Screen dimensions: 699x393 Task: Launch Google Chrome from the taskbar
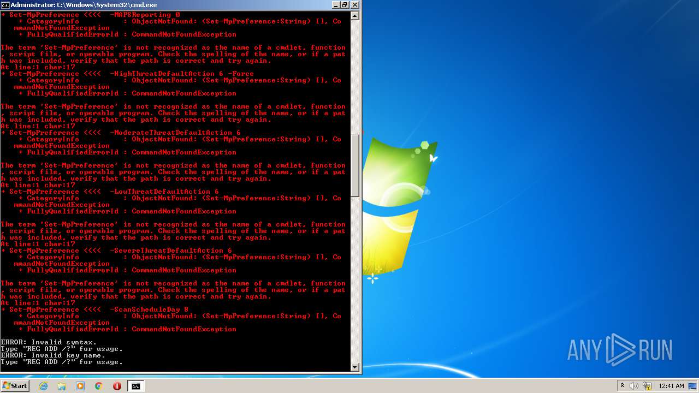(x=99, y=386)
